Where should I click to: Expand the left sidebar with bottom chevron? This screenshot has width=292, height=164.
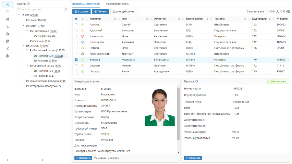[x=8, y=160]
